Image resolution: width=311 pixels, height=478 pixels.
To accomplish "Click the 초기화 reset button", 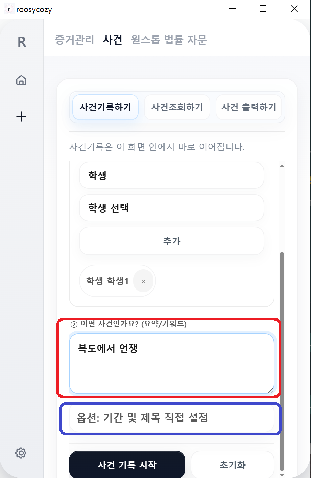I will click(232, 465).
